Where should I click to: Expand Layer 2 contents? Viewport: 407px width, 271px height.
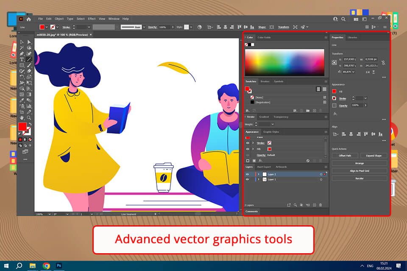(x=258, y=174)
